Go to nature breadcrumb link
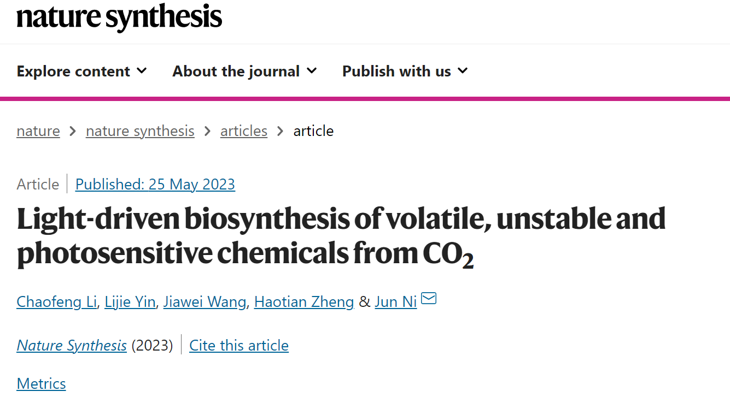The height and width of the screenshot is (403, 730). coord(38,131)
